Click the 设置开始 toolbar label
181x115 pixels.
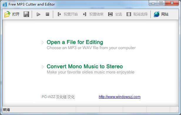click(71, 14)
